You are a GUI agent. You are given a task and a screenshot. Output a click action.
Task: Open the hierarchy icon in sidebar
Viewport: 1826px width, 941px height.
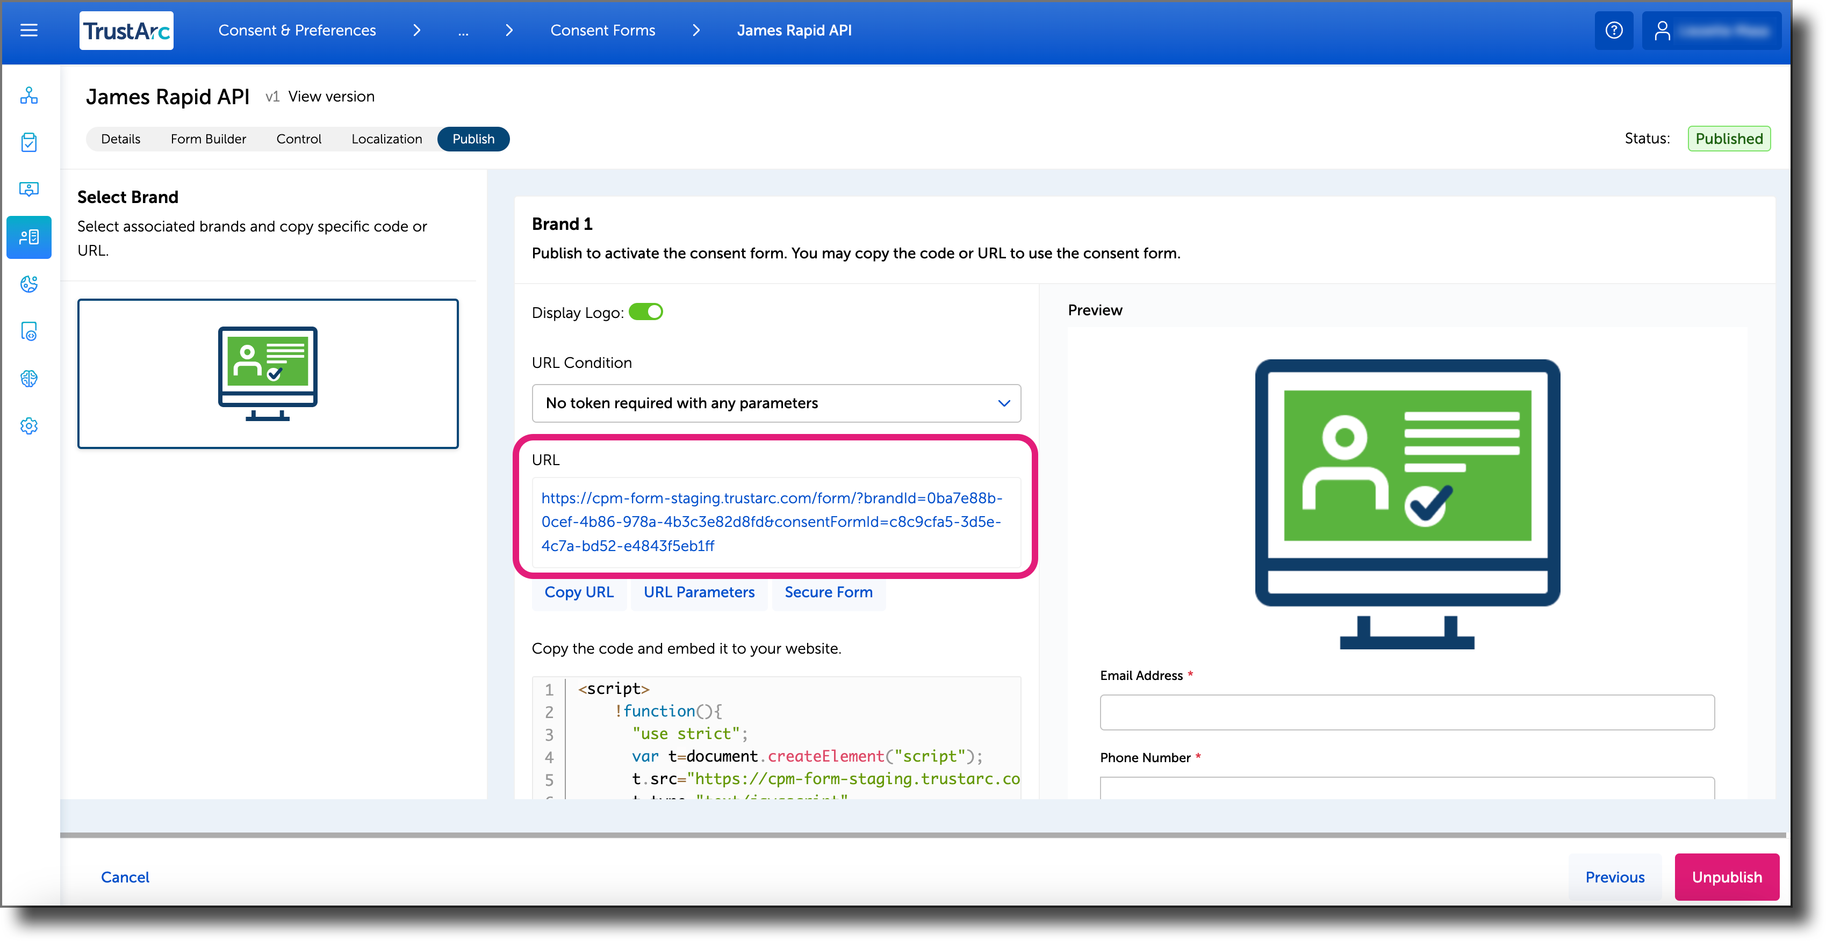point(29,96)
